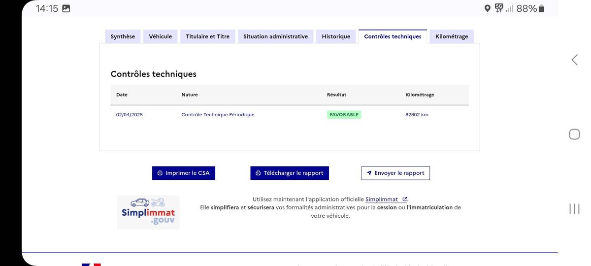
Task: Go to the Historique tab
Action: coord(336,36)
